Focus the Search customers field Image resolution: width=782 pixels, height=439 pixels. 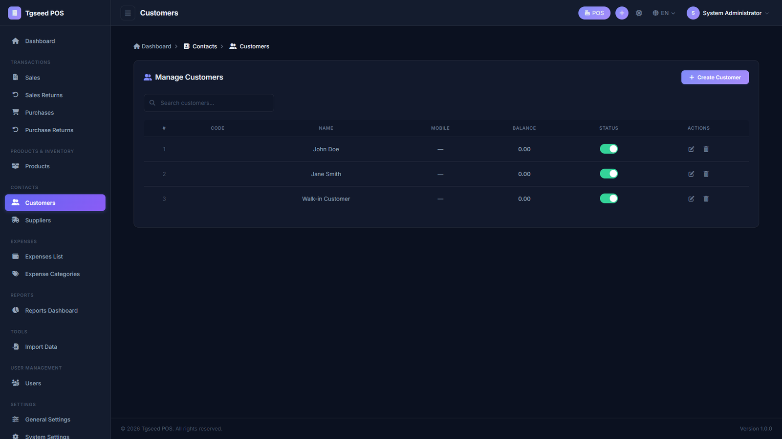click(x=209, y=103)
